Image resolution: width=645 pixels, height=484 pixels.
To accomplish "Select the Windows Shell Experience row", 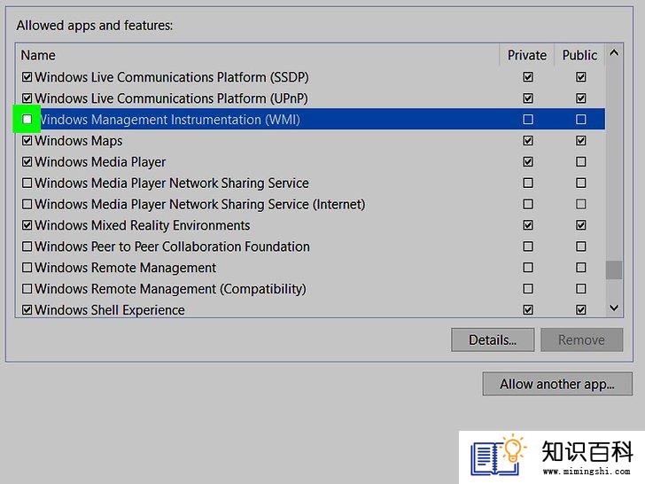I will pyautogui.click(x=311, y=310).
